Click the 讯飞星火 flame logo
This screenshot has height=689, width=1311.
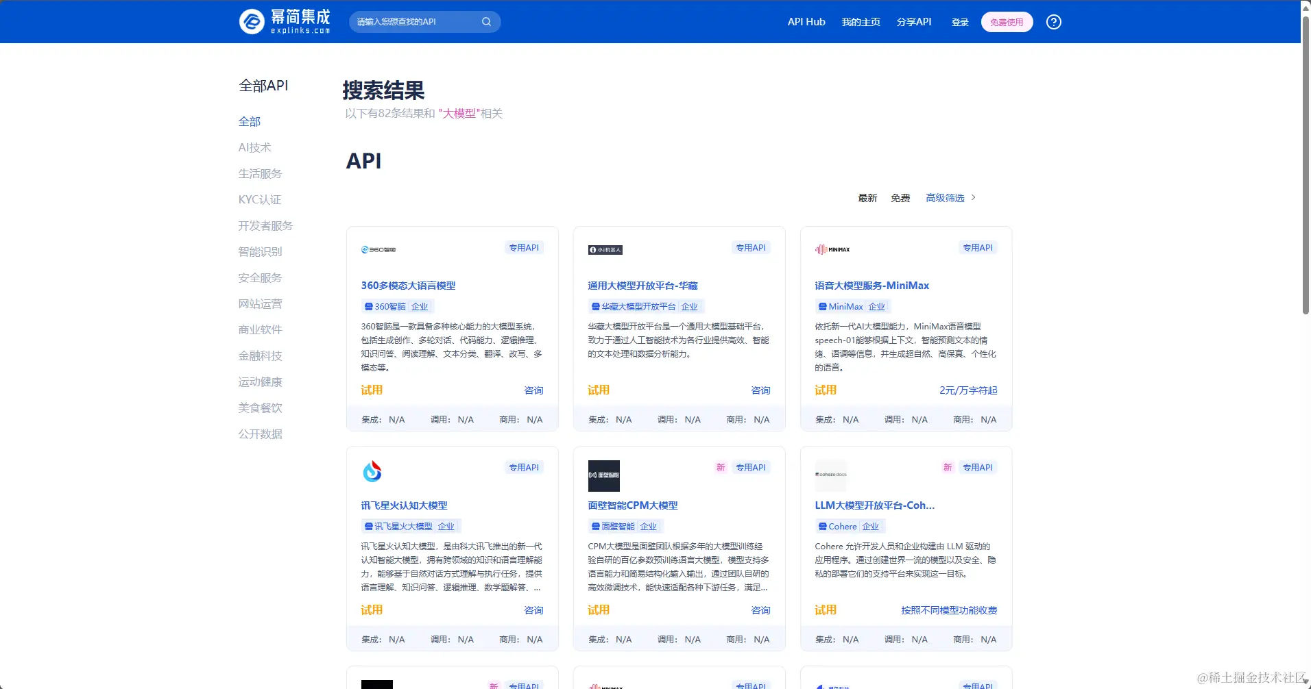pyautogui.click(x=372, y=471)
